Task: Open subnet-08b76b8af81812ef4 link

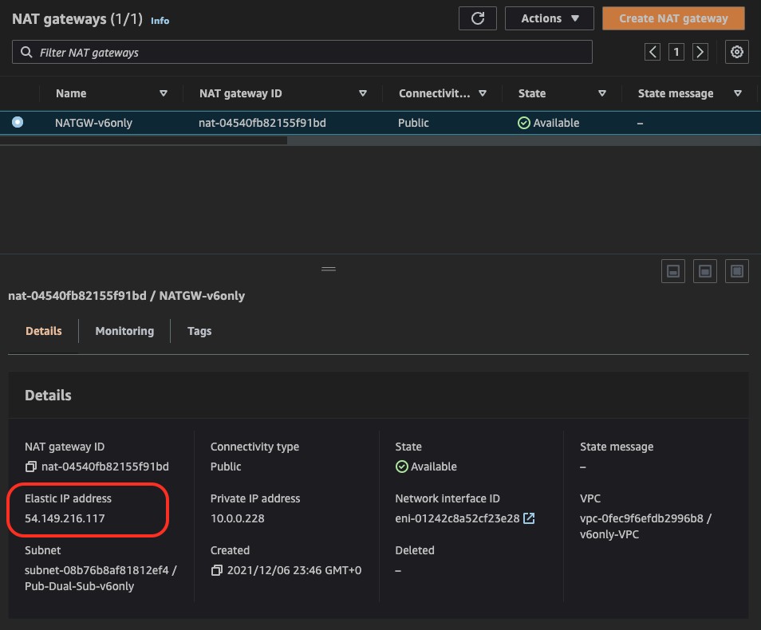Action: tap(97, 570)
